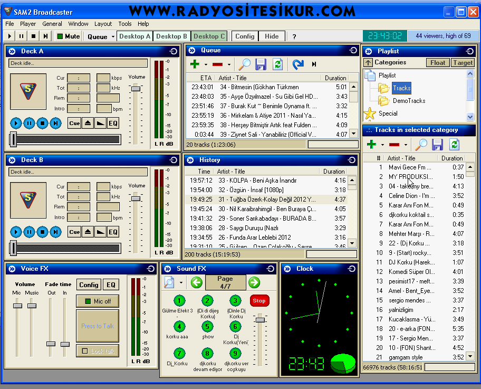The height and width of the screenshot is (389, 481).
Task: Toggle the EQ button on Deck B
Action: pyautogui.click(x=113, y=232)
